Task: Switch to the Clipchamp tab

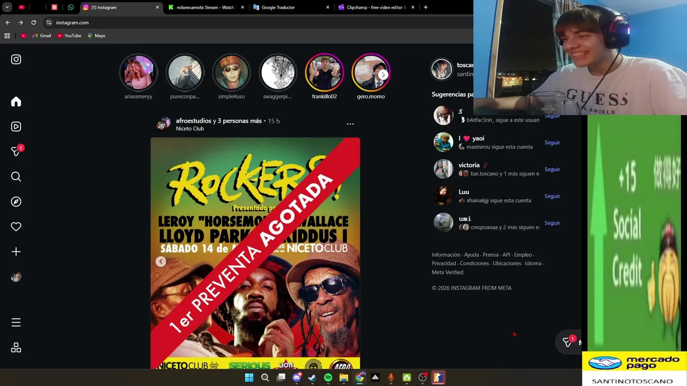Action: [377, 8]
